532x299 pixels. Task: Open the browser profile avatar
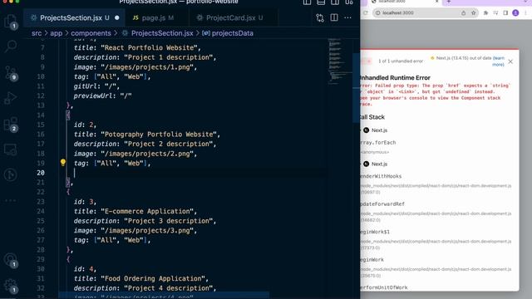[x=515, y=13]
